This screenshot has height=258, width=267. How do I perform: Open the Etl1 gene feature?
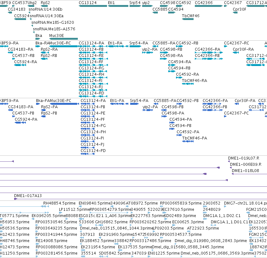click(118, 6)
